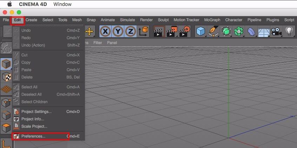Select the spline Pen tool icon
297x148 pixels.
pyautogui.click(x=213, y=31)
